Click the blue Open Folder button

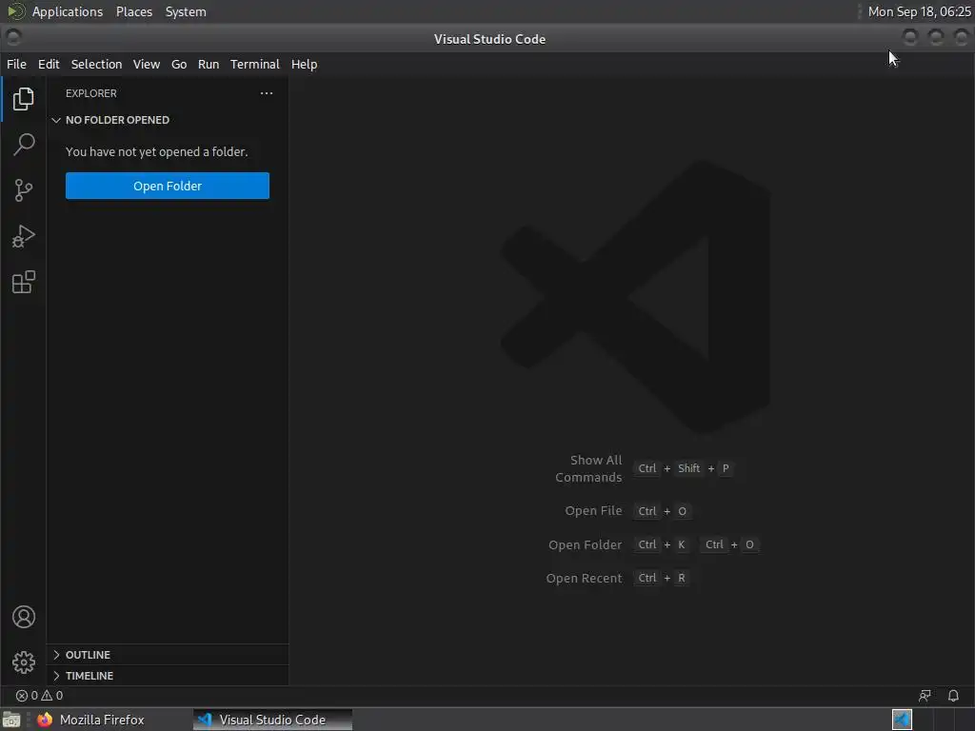(168, 186)
